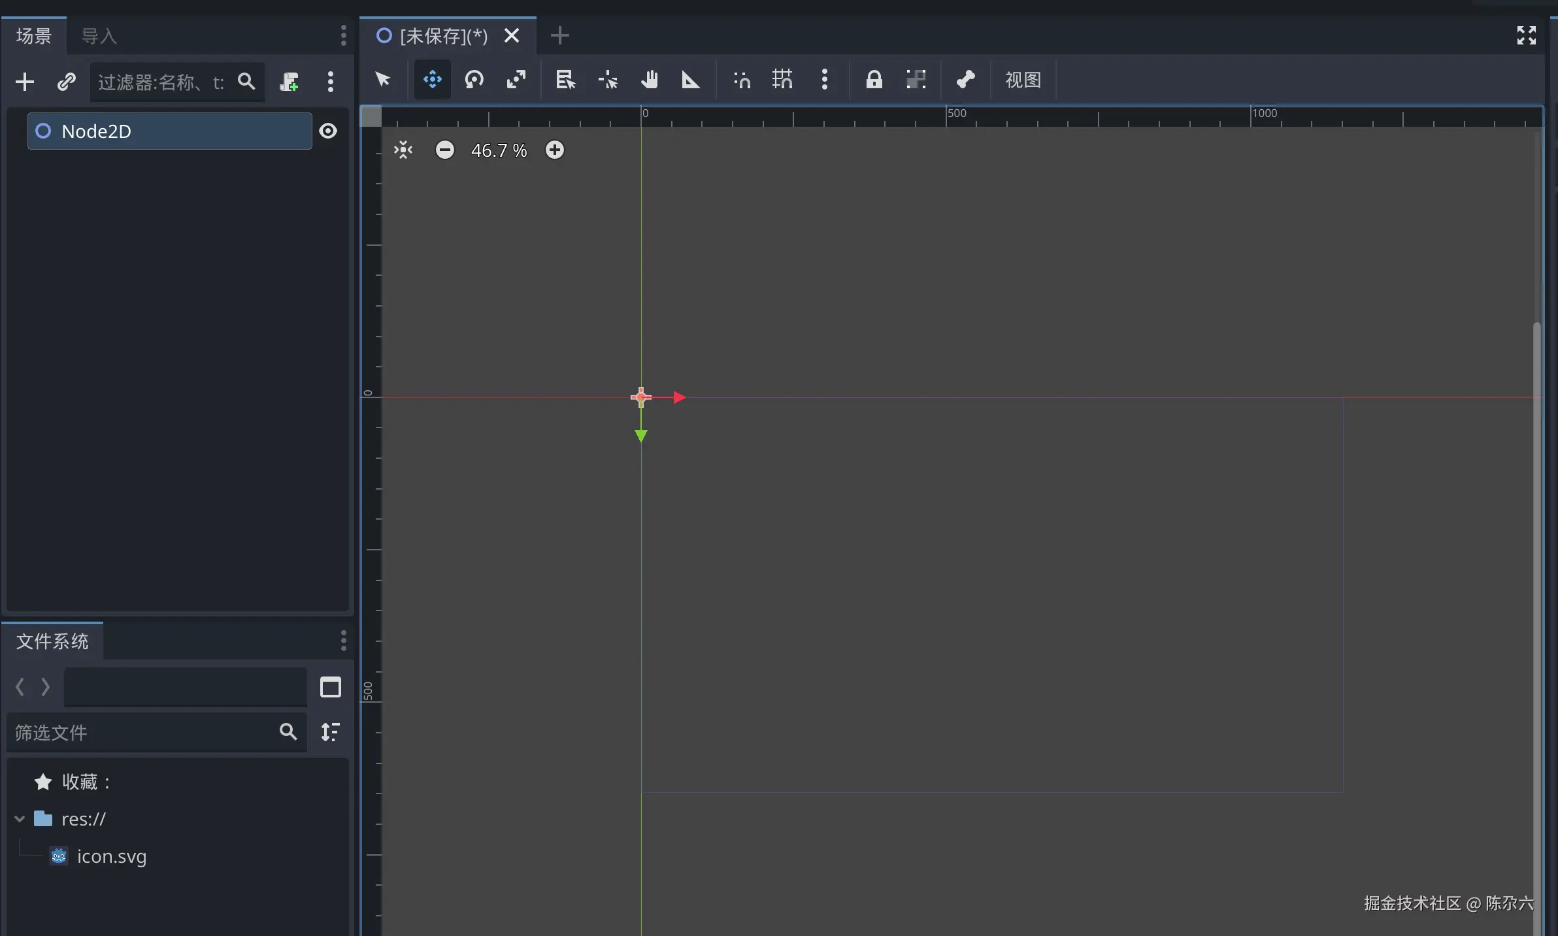Switch to the 导入 import tab
The height and width of the screenshot is (936, 1558).
coord(99,36)
